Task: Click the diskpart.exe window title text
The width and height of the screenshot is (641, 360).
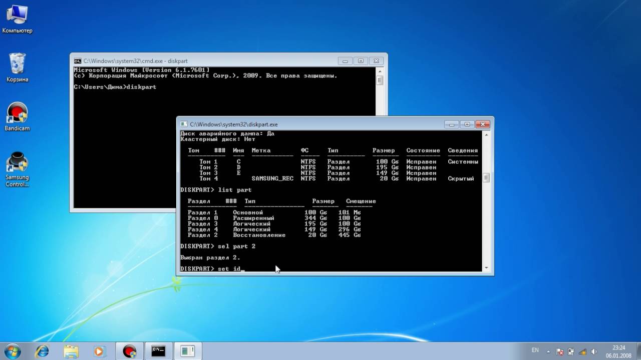Action: [234, 124]
